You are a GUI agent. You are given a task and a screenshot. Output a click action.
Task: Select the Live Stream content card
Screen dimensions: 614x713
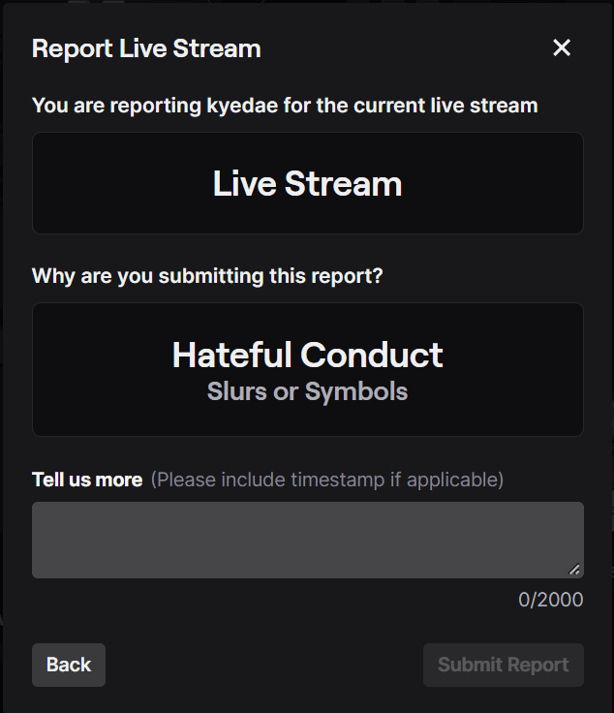pyautogui.click(x=308, y=183)
